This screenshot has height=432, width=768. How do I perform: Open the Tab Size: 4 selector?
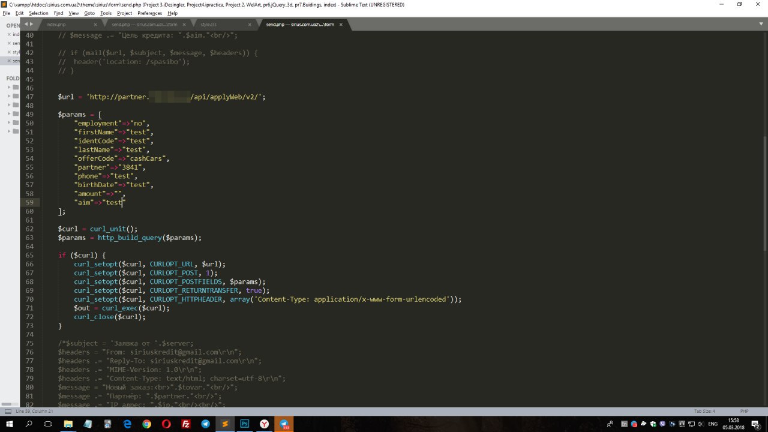pos(704,411)
